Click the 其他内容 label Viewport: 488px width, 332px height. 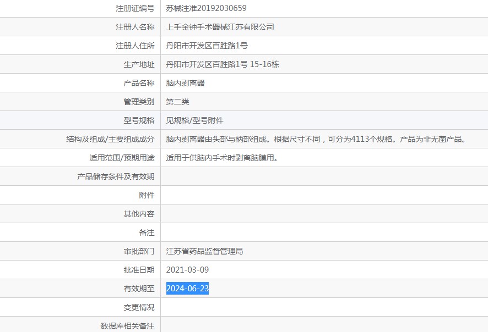pos(139,214)
